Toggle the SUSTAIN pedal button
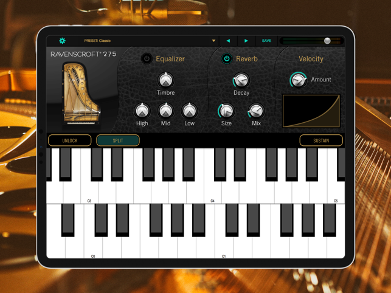The image size is (391, 293). pyautogui.click(x=321, y=140)
